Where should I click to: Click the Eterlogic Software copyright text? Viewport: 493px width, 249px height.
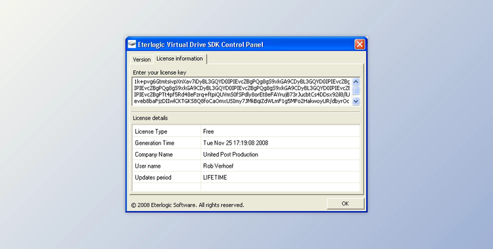[x=187, y=205]
